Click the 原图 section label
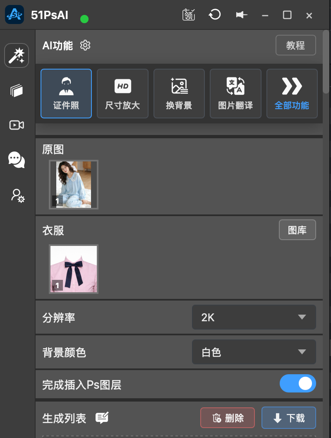This screenshot has width=331, height=438. (53, 149)
